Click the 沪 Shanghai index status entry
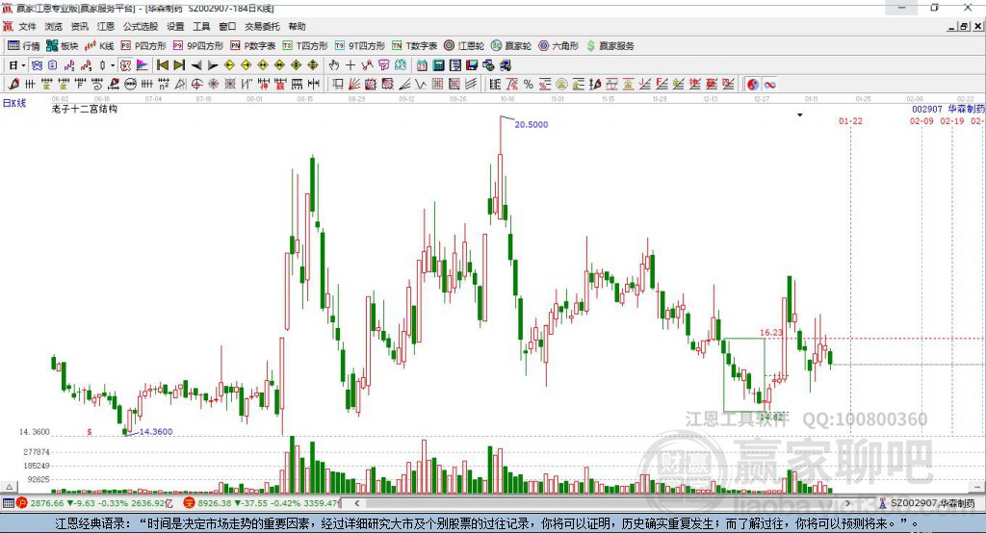 [95, 503]
